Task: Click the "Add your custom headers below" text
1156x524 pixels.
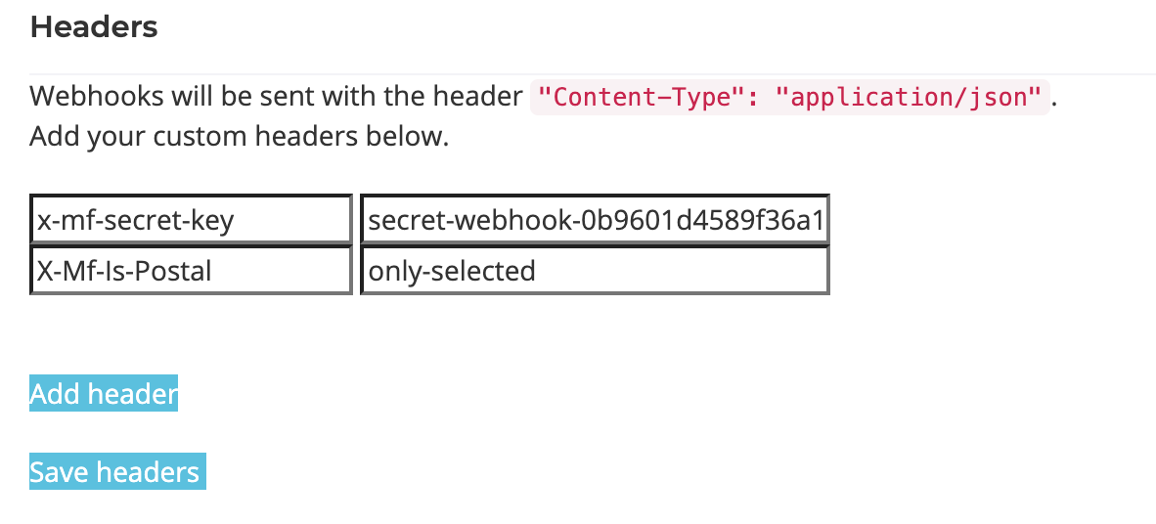Action: (x=239, y=136)
